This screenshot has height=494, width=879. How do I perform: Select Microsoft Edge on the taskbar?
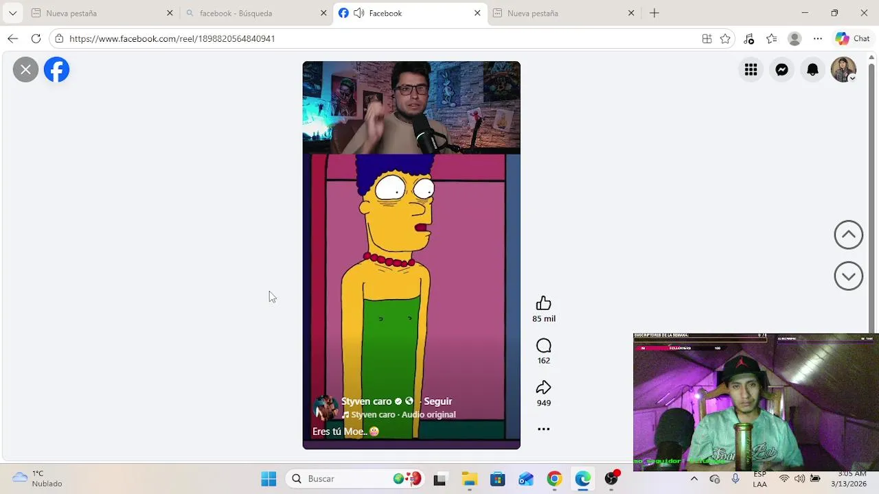582,479
